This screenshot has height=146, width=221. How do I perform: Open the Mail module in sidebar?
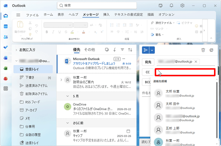click(6, 16)
